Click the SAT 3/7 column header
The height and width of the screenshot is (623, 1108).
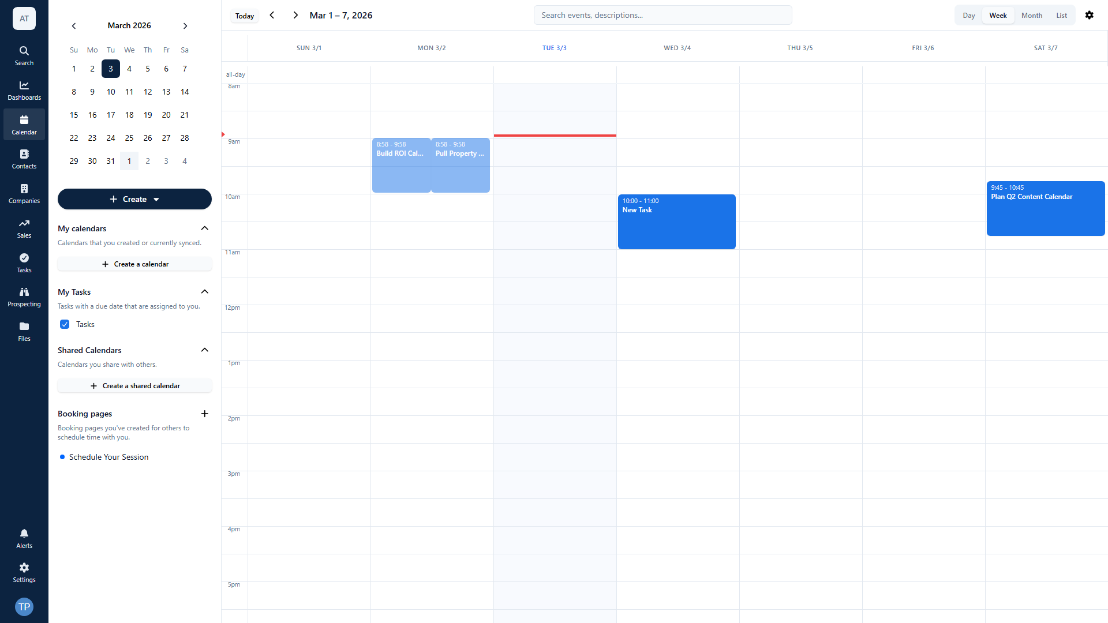(x=1046, y=48)
